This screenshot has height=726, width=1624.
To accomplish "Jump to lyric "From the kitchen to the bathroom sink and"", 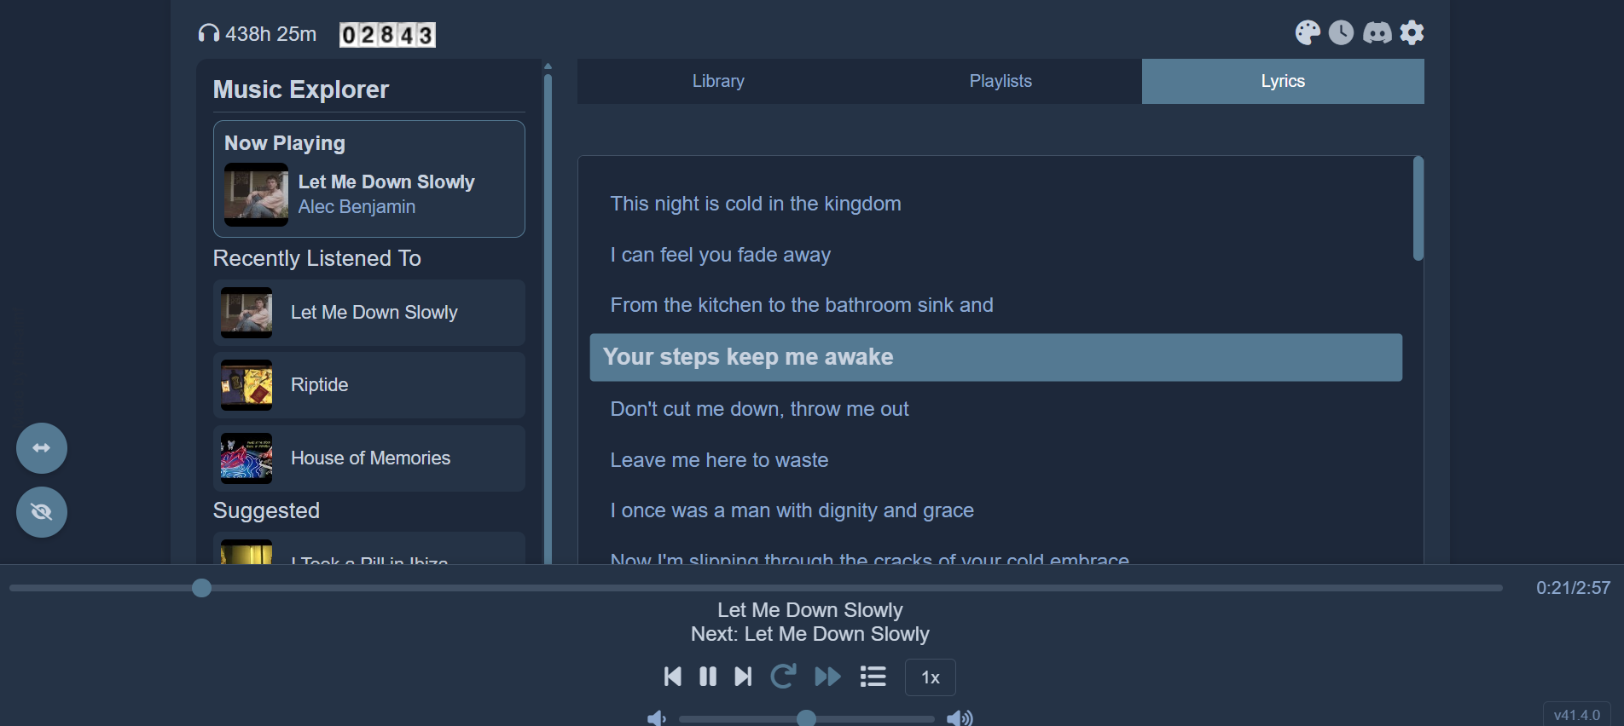I will (x=802, y=305).
